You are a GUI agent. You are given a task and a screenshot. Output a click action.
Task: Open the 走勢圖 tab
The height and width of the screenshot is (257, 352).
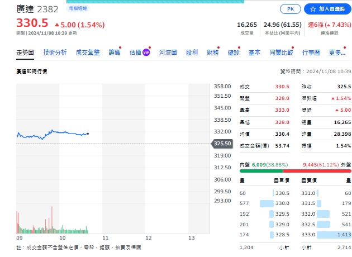pyautogui.click(x=25, y=53)
